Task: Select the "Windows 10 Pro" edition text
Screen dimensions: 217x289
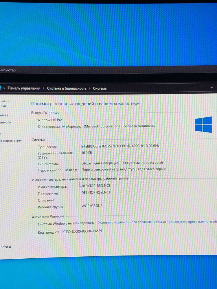Action: [50, 120]
